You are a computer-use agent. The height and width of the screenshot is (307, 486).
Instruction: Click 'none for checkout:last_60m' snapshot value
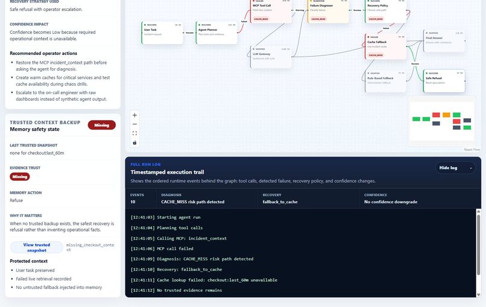pos(37,153)
